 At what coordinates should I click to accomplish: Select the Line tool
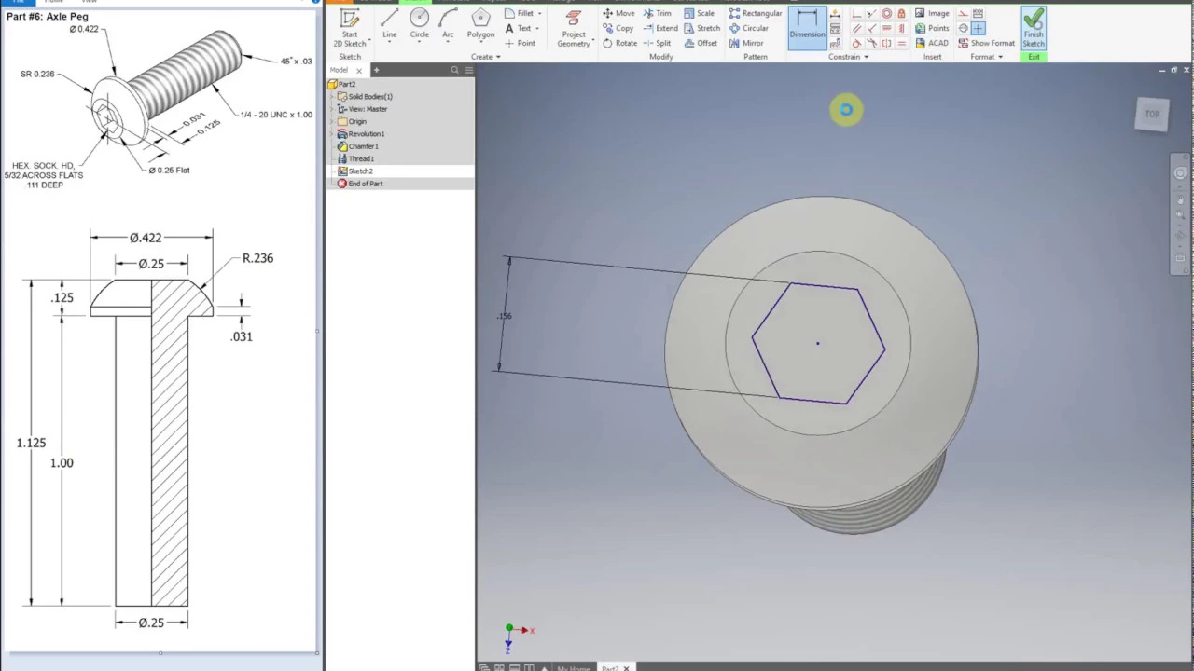point(389,25)
